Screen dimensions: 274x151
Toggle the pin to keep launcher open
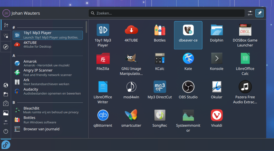259,13
